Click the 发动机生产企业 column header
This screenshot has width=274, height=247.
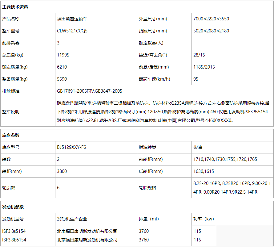coord(72,219)
